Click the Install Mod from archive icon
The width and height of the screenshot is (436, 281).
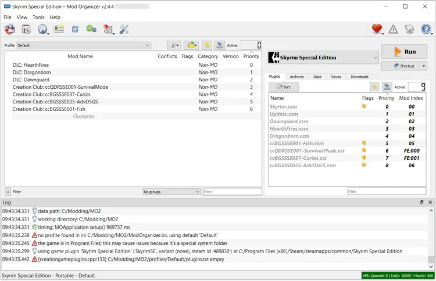pyautogui.click(x=26, y=29)
